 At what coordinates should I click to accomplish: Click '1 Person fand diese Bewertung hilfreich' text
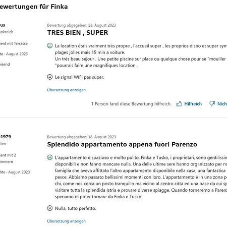coord(131,104)
